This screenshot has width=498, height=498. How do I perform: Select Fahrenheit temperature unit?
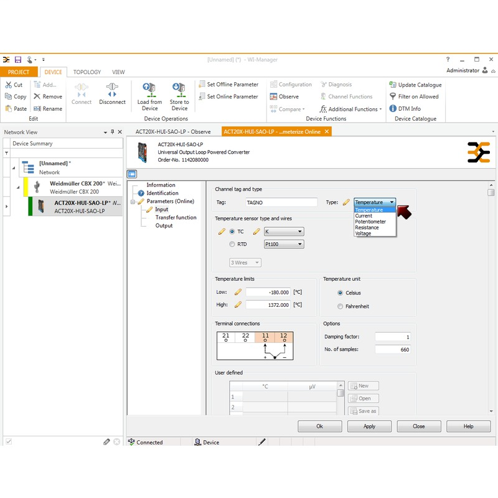coord(340,306)
